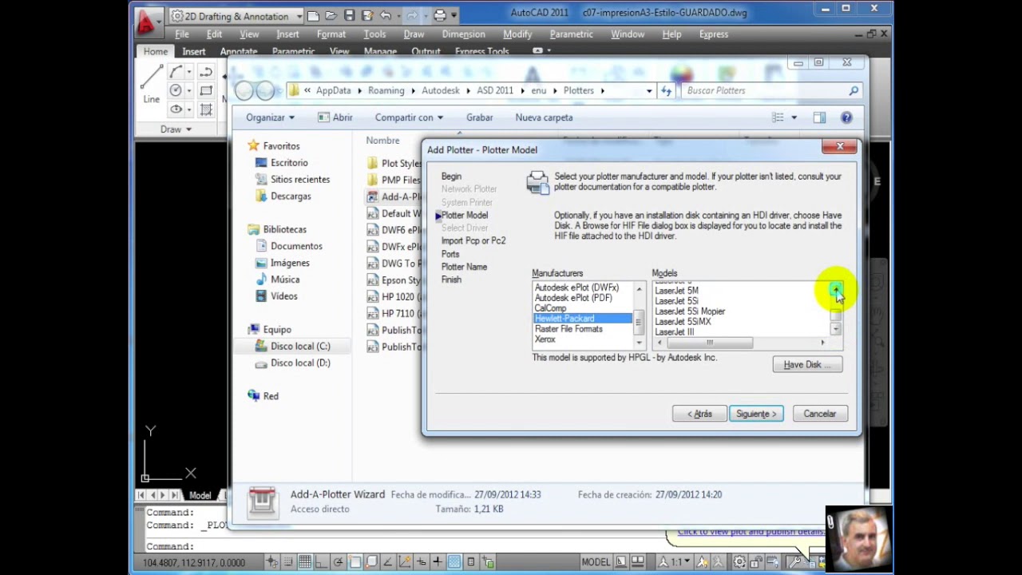Image resolution: width=1022 pixels, height=575 pixels.
Task: Open the annotation scale 1:1 dropdown
Action: pyautogui.click(x=676, y=561)
